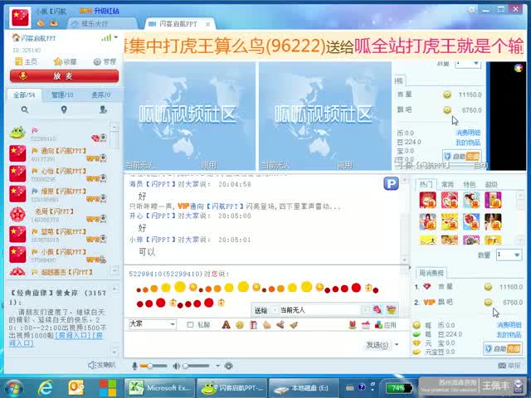Open the 大家 recipient dropdown
This screenshot has width=531, height=398.
point(152,324)
